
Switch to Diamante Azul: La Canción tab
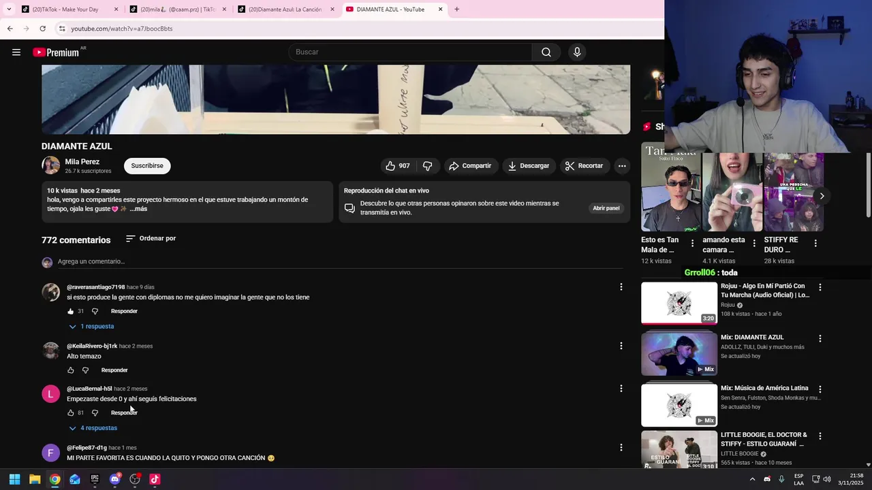[x=285, y=10]
